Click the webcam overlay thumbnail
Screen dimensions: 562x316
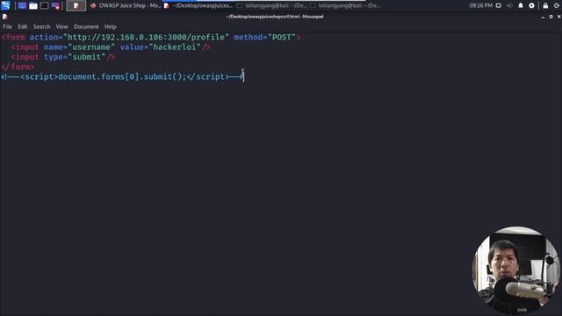coord(516,270)
